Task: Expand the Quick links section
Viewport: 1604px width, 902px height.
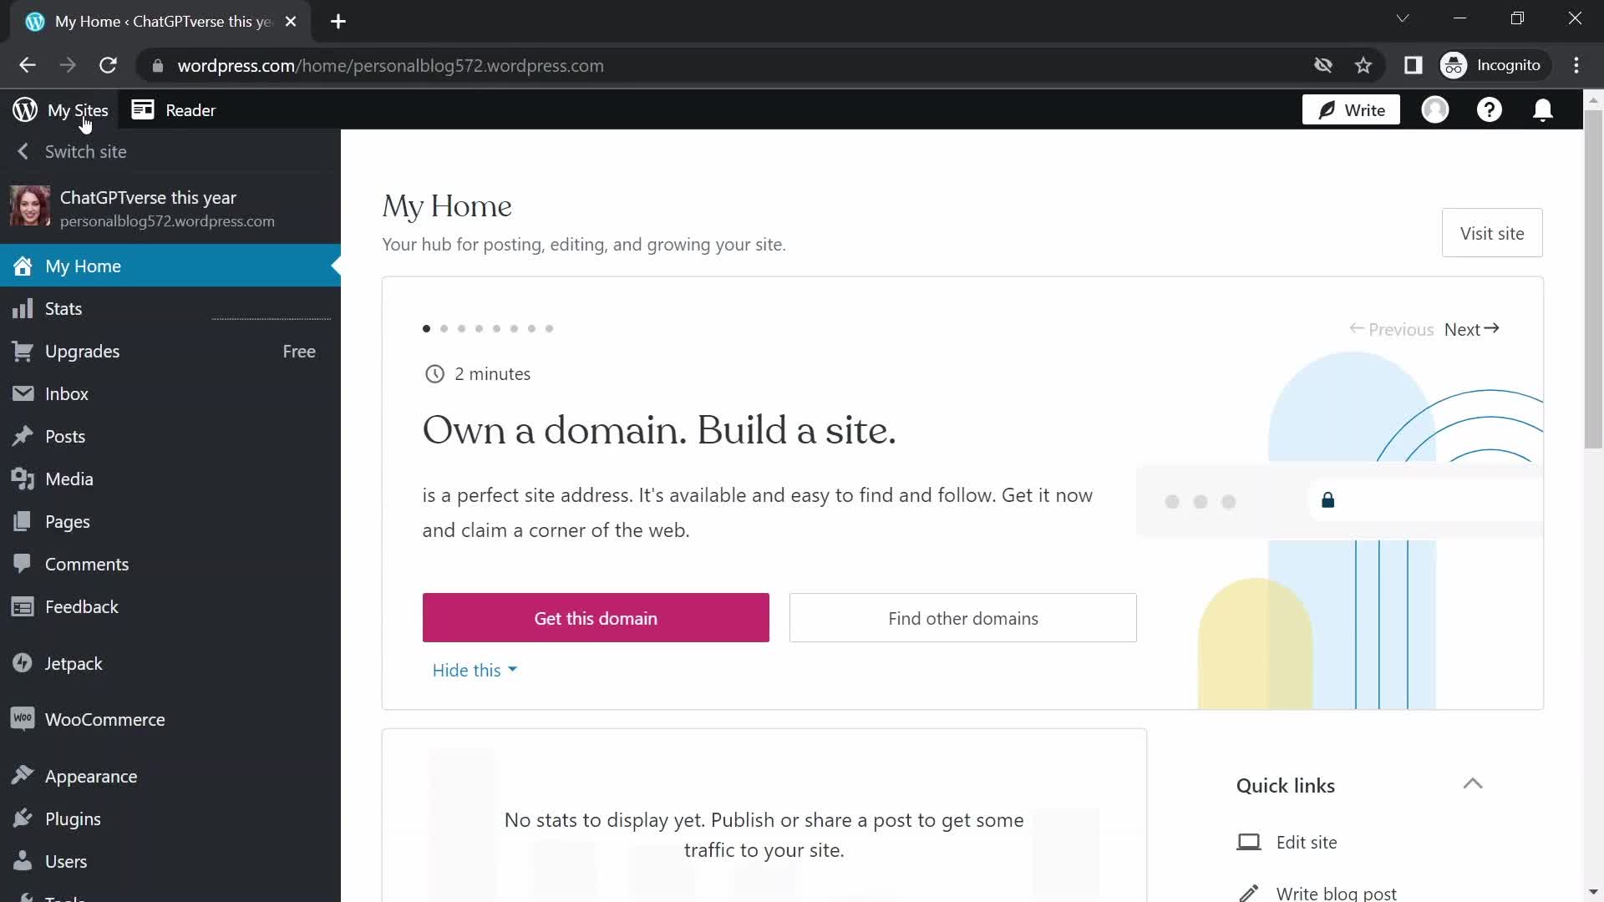Action: click(1473, 783)
